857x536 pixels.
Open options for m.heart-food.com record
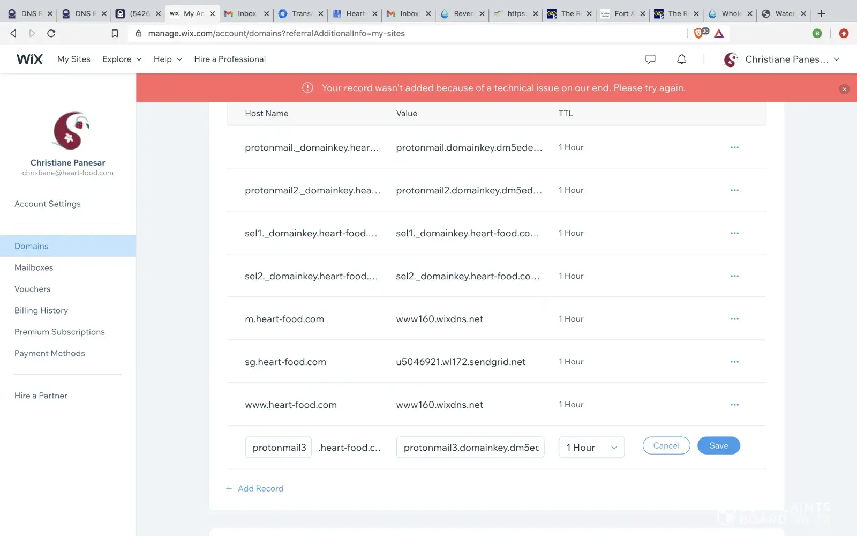pos(734,319)
